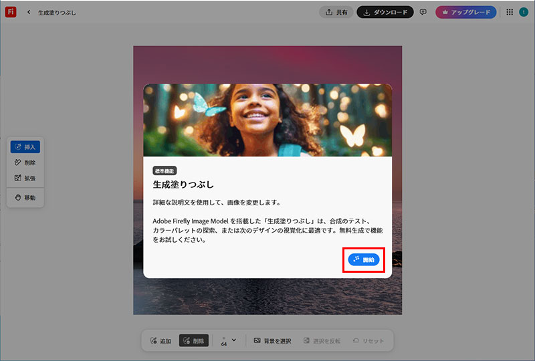Image resolution: width=535 pixels, height=361 pixels.
Task: Click 選択を反転 in the bottom toolbar
Action: [x=322, y=341]
